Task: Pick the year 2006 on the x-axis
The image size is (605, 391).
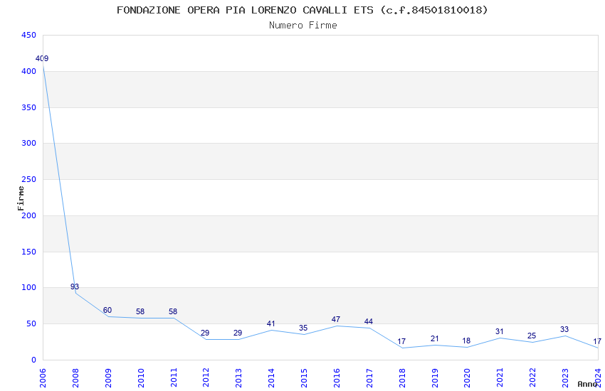Action: click(x=43, y=377)
